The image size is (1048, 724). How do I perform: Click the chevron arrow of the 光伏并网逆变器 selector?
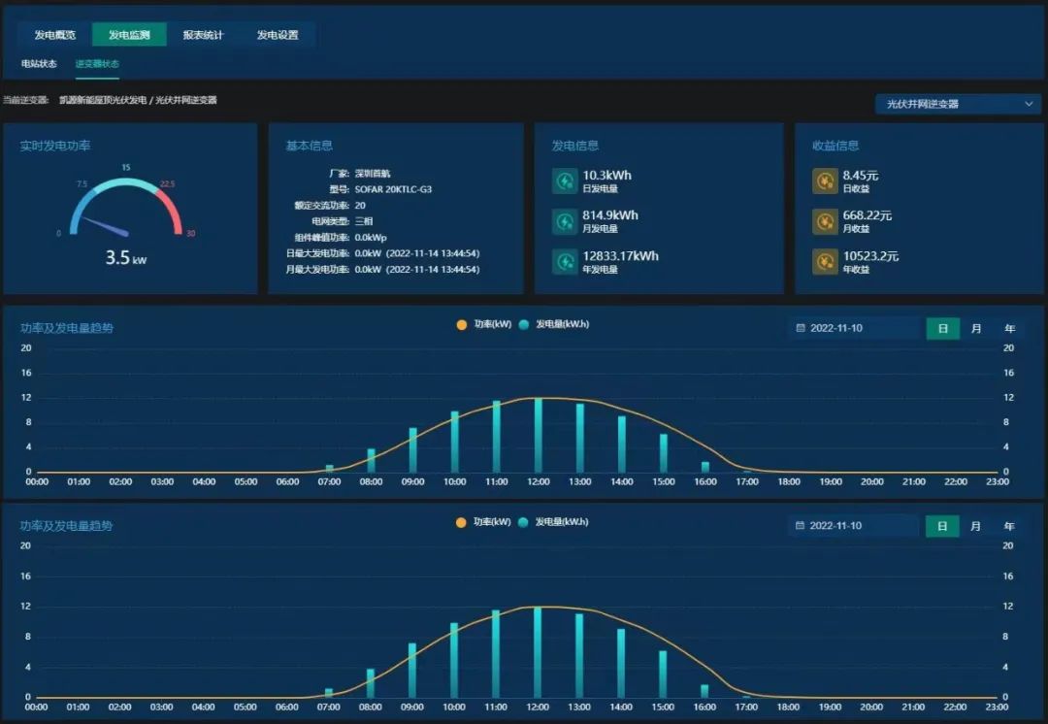pyautogui.click(x=1029, y=104)
